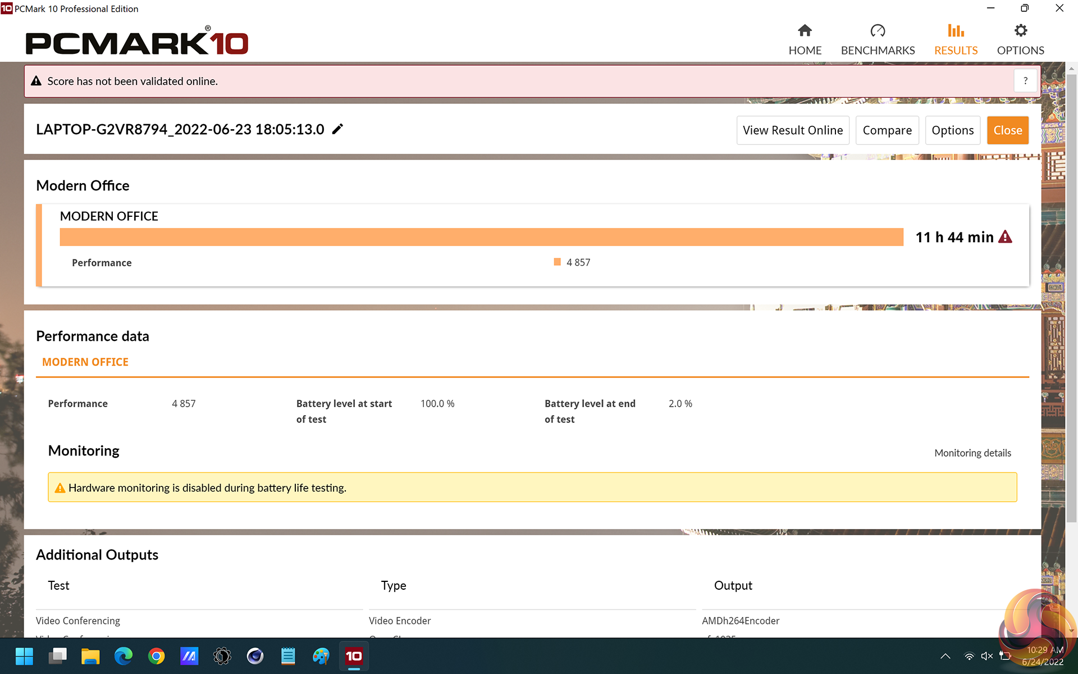This screenshot has width=1078, height=674.
Task: Click View Result Online button
Action: point(792,130)
